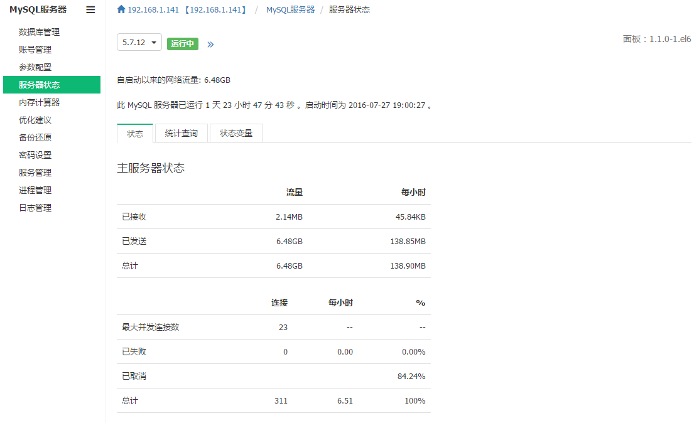Image resolution: width=699 pixels, height=423 pixels.
Task: Click the network traffic 6.48GB line
Action: (x=173, y=80)
